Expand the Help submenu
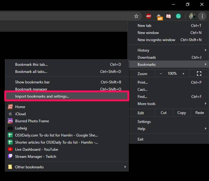209x181 pixels. [169, 129]
